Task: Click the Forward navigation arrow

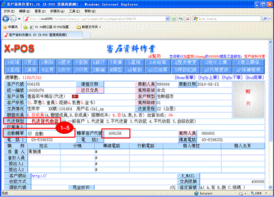Action: click(13, 19)
